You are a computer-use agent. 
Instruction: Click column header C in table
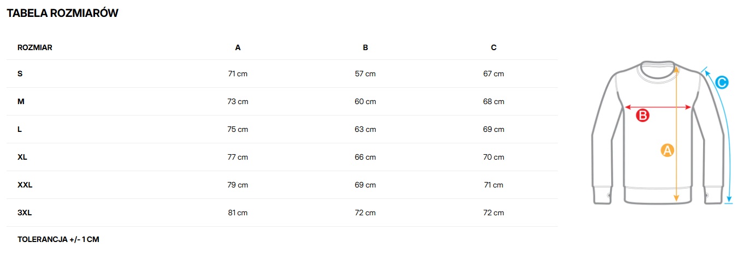click(x=494, y=47)
